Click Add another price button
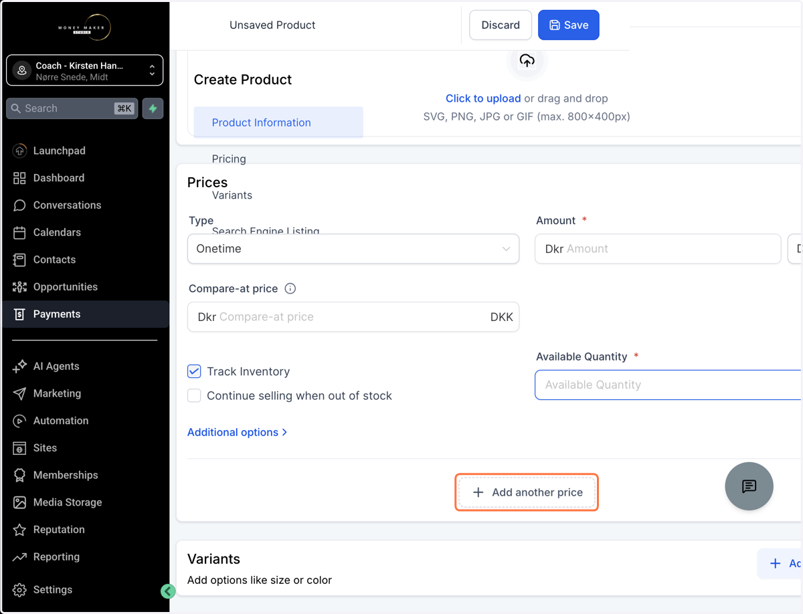Image resolution: width=803 pixels, height=614 pixels. [527, 492]
